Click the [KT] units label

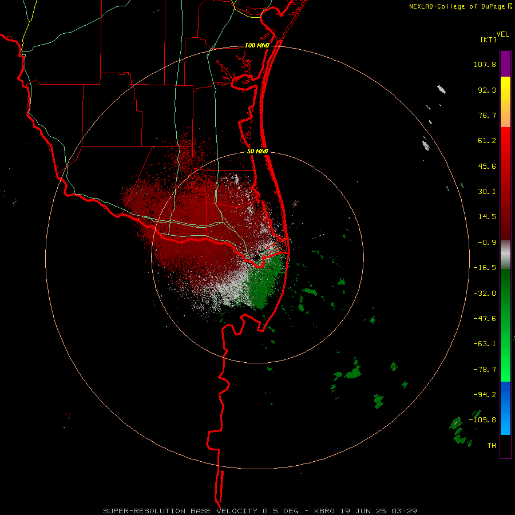point(488,39)
